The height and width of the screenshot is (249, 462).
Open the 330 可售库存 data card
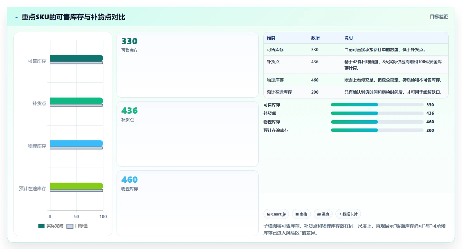coord(187,65)
